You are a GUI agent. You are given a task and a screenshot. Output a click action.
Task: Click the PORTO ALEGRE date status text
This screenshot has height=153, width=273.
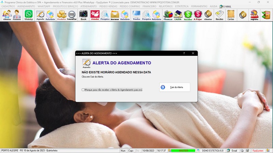tap(29, 151)
